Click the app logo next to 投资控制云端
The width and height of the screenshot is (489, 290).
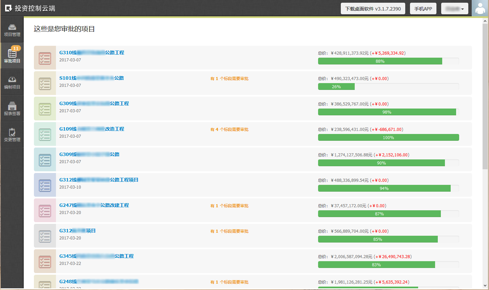(x=8, y=8)
